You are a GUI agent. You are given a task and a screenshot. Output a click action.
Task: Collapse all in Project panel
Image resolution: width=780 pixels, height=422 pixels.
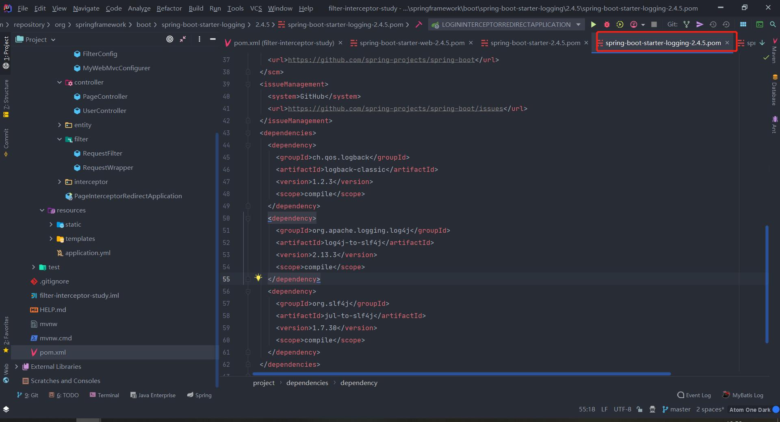(183, 39)
